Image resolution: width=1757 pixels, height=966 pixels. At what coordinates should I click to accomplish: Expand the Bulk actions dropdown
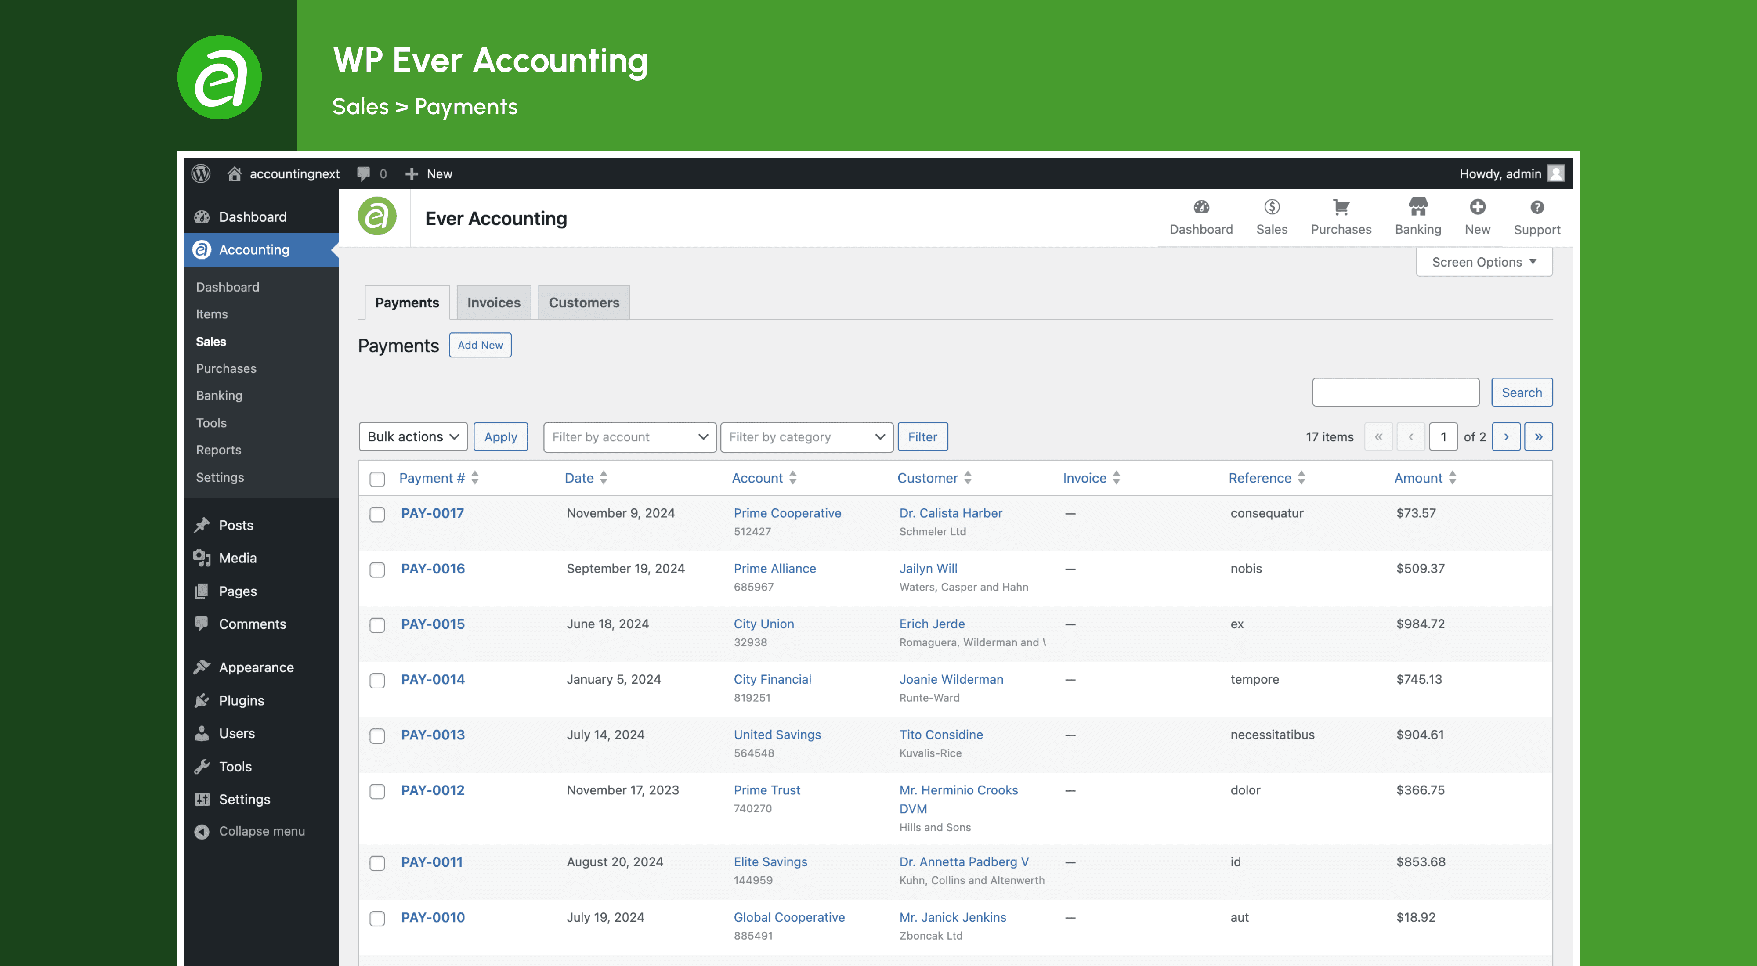click(413, 436)
